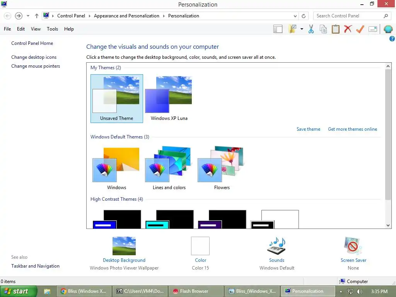Expand chevron before Control Panel breadcrumb
The height and width of the screenshot is (297, 396).
point(53,16)
